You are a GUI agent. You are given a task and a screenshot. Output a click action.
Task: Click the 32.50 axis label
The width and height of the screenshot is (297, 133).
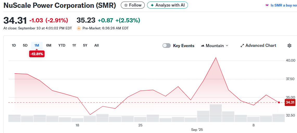(x=290, y=115)
